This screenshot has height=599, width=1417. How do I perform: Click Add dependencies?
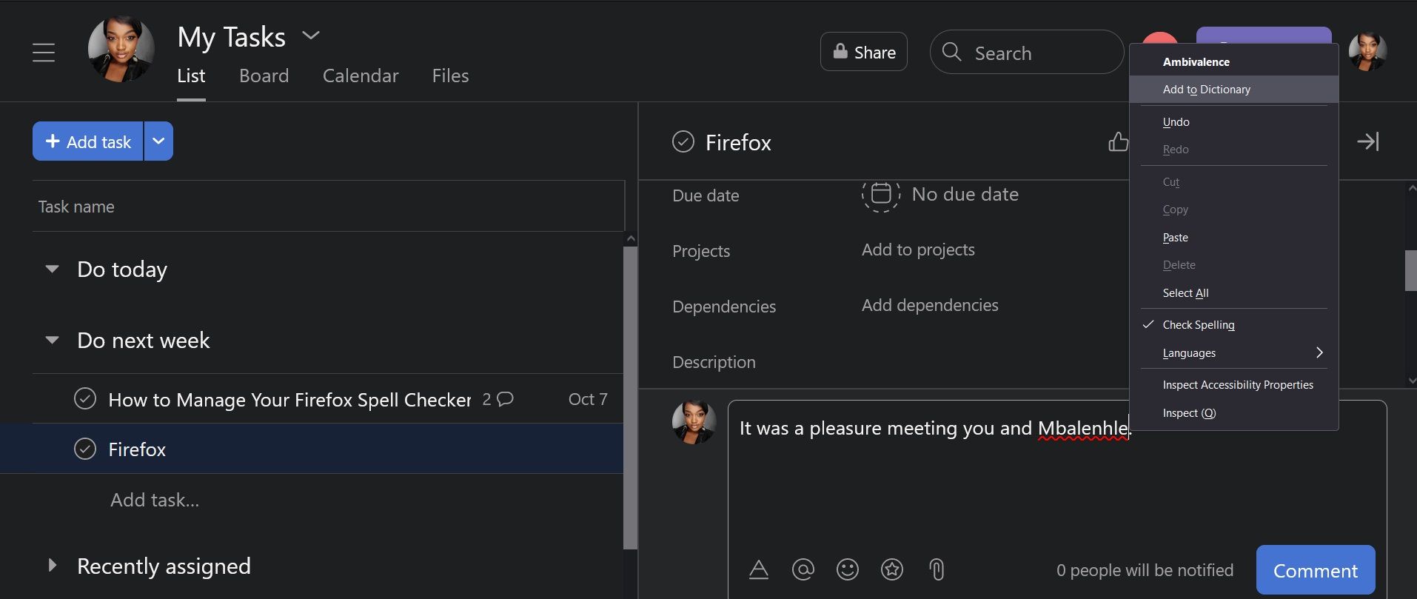click(930, 305)
